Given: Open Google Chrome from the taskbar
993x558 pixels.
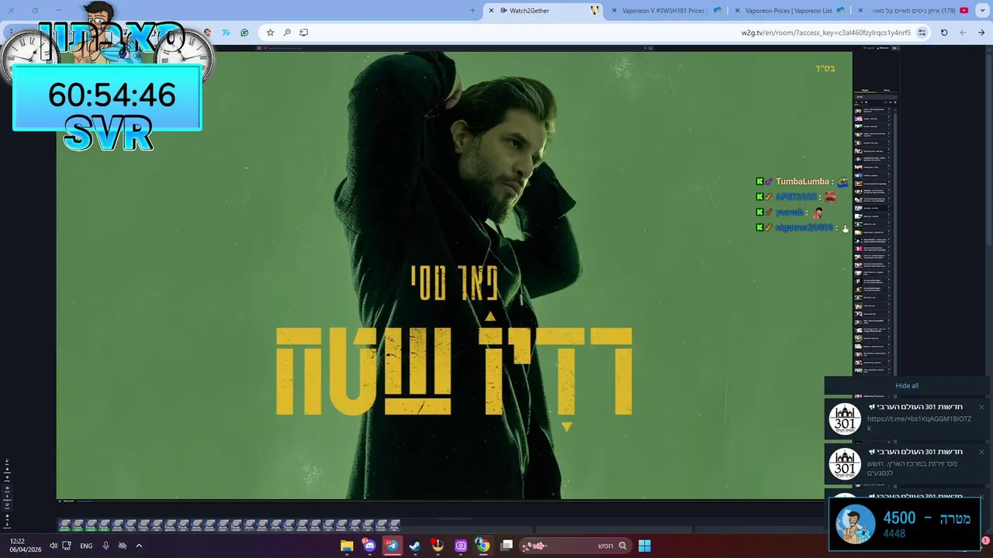Looking at the screenshot, I should pos(483,546).
